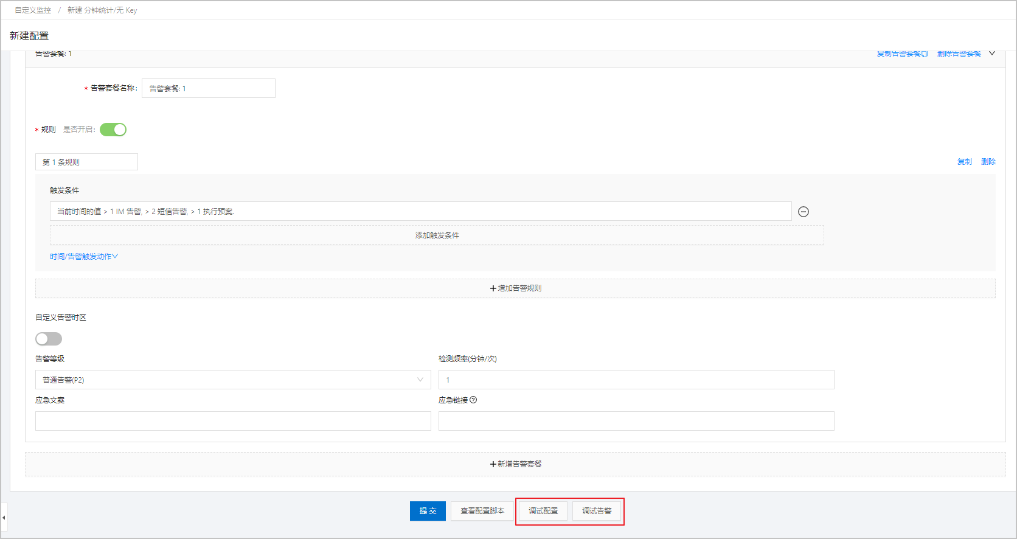Click 新增告警套餐 button
Viewport: 1017px width, 539px height.
515,464
